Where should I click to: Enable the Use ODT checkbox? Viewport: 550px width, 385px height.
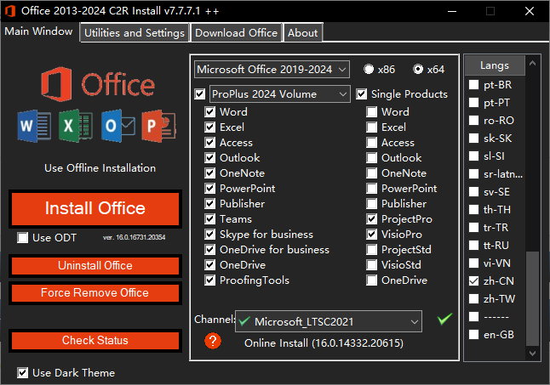(x=23, y=238)
